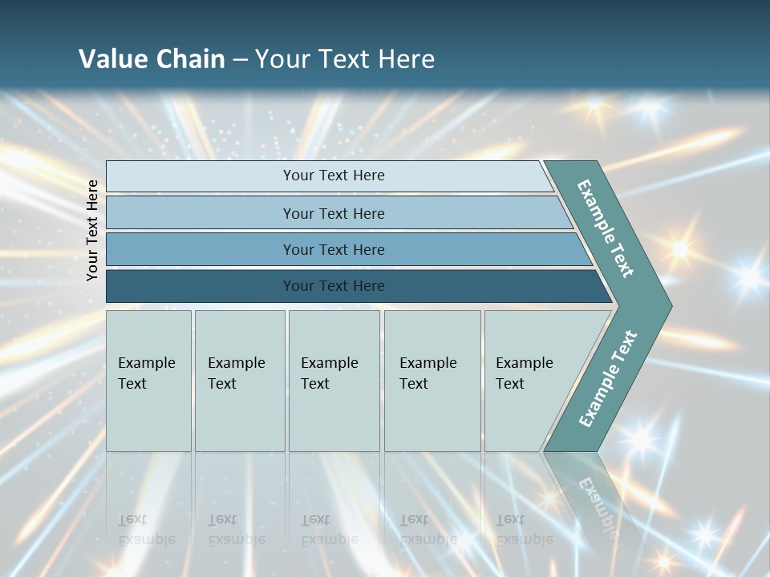Click the bold 'Value Chain' words in title

[152, 59]
